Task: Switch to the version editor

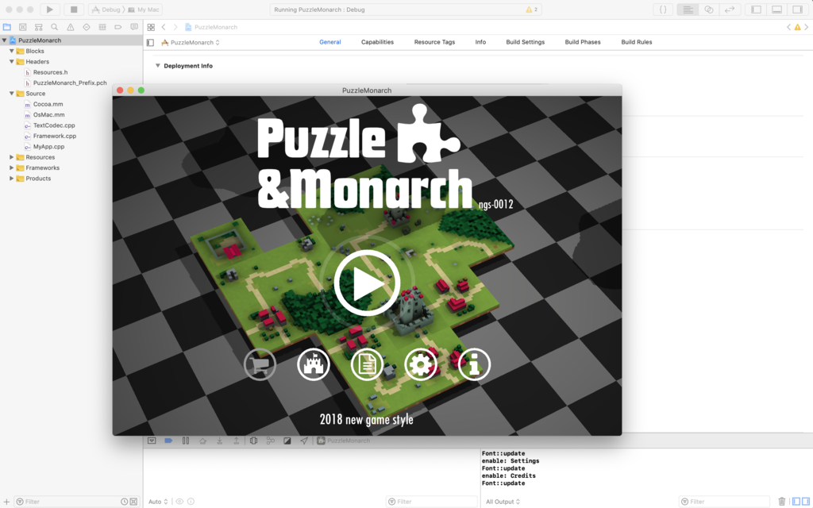Action: pyautogui.click(x=730, y=10)
